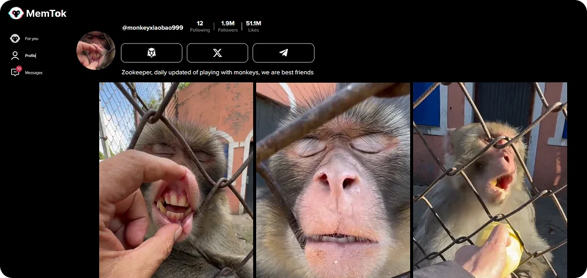Open the video of monkey showing teeth

point(176,180)
